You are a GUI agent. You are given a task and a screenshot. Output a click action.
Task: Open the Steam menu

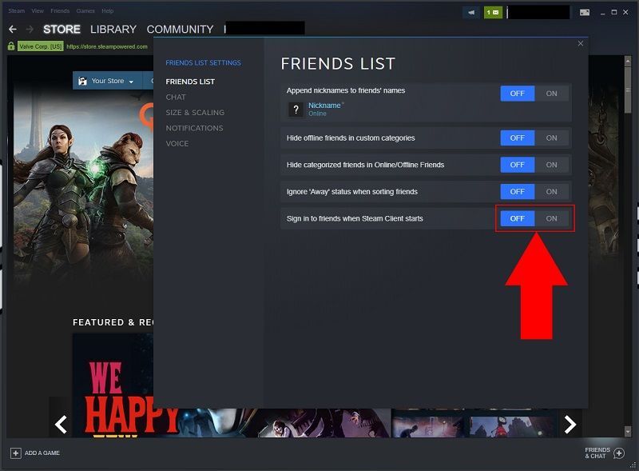click(x=17, y=10)
